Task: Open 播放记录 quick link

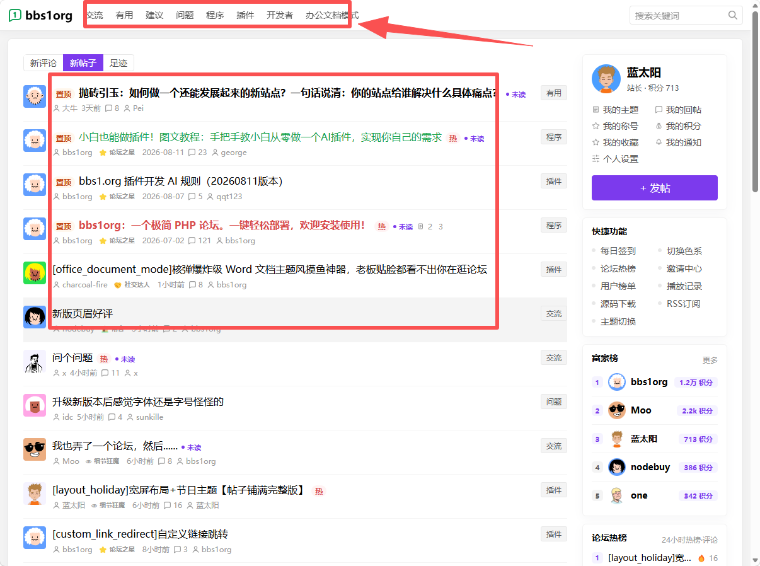Action: point(684,286)
